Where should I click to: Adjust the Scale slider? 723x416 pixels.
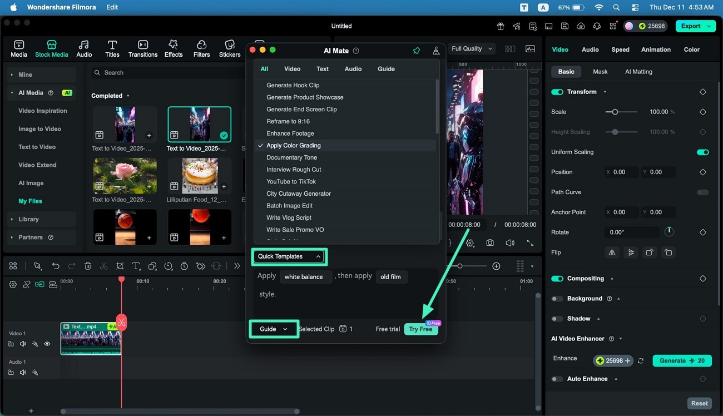[x=615, y=112]
